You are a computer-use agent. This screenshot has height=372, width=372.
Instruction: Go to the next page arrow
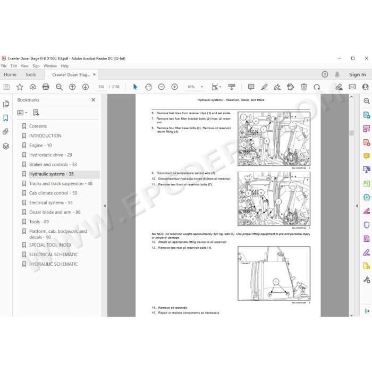[86, 87]
